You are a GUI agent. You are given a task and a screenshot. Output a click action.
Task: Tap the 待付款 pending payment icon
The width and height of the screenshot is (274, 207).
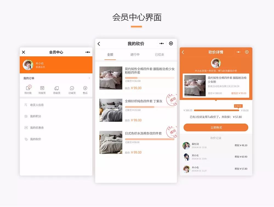(x=28, y=88)
